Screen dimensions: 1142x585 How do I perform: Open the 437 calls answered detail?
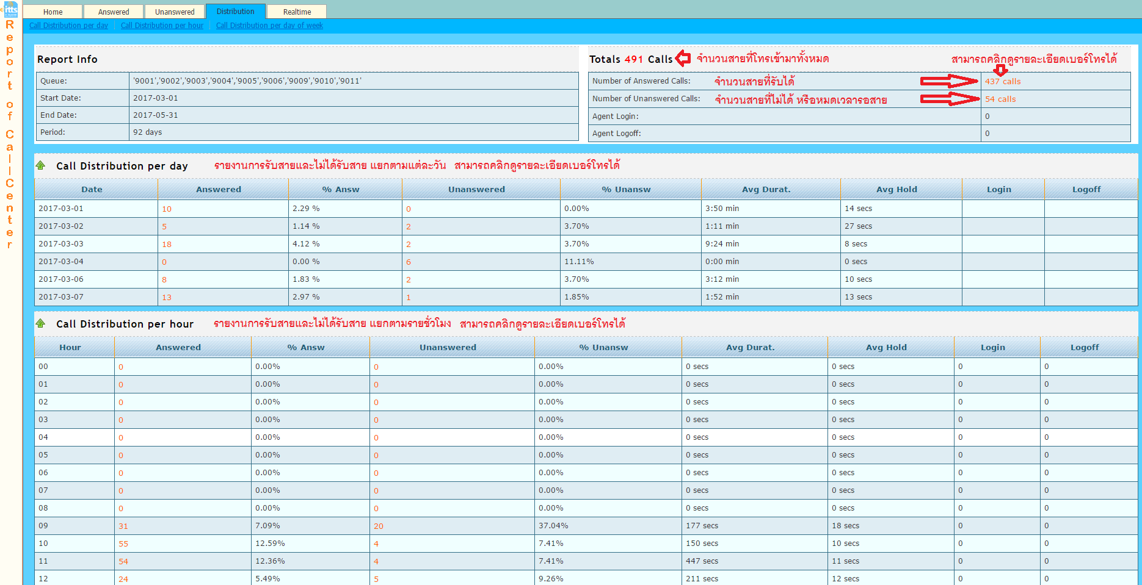point(1003,81)
